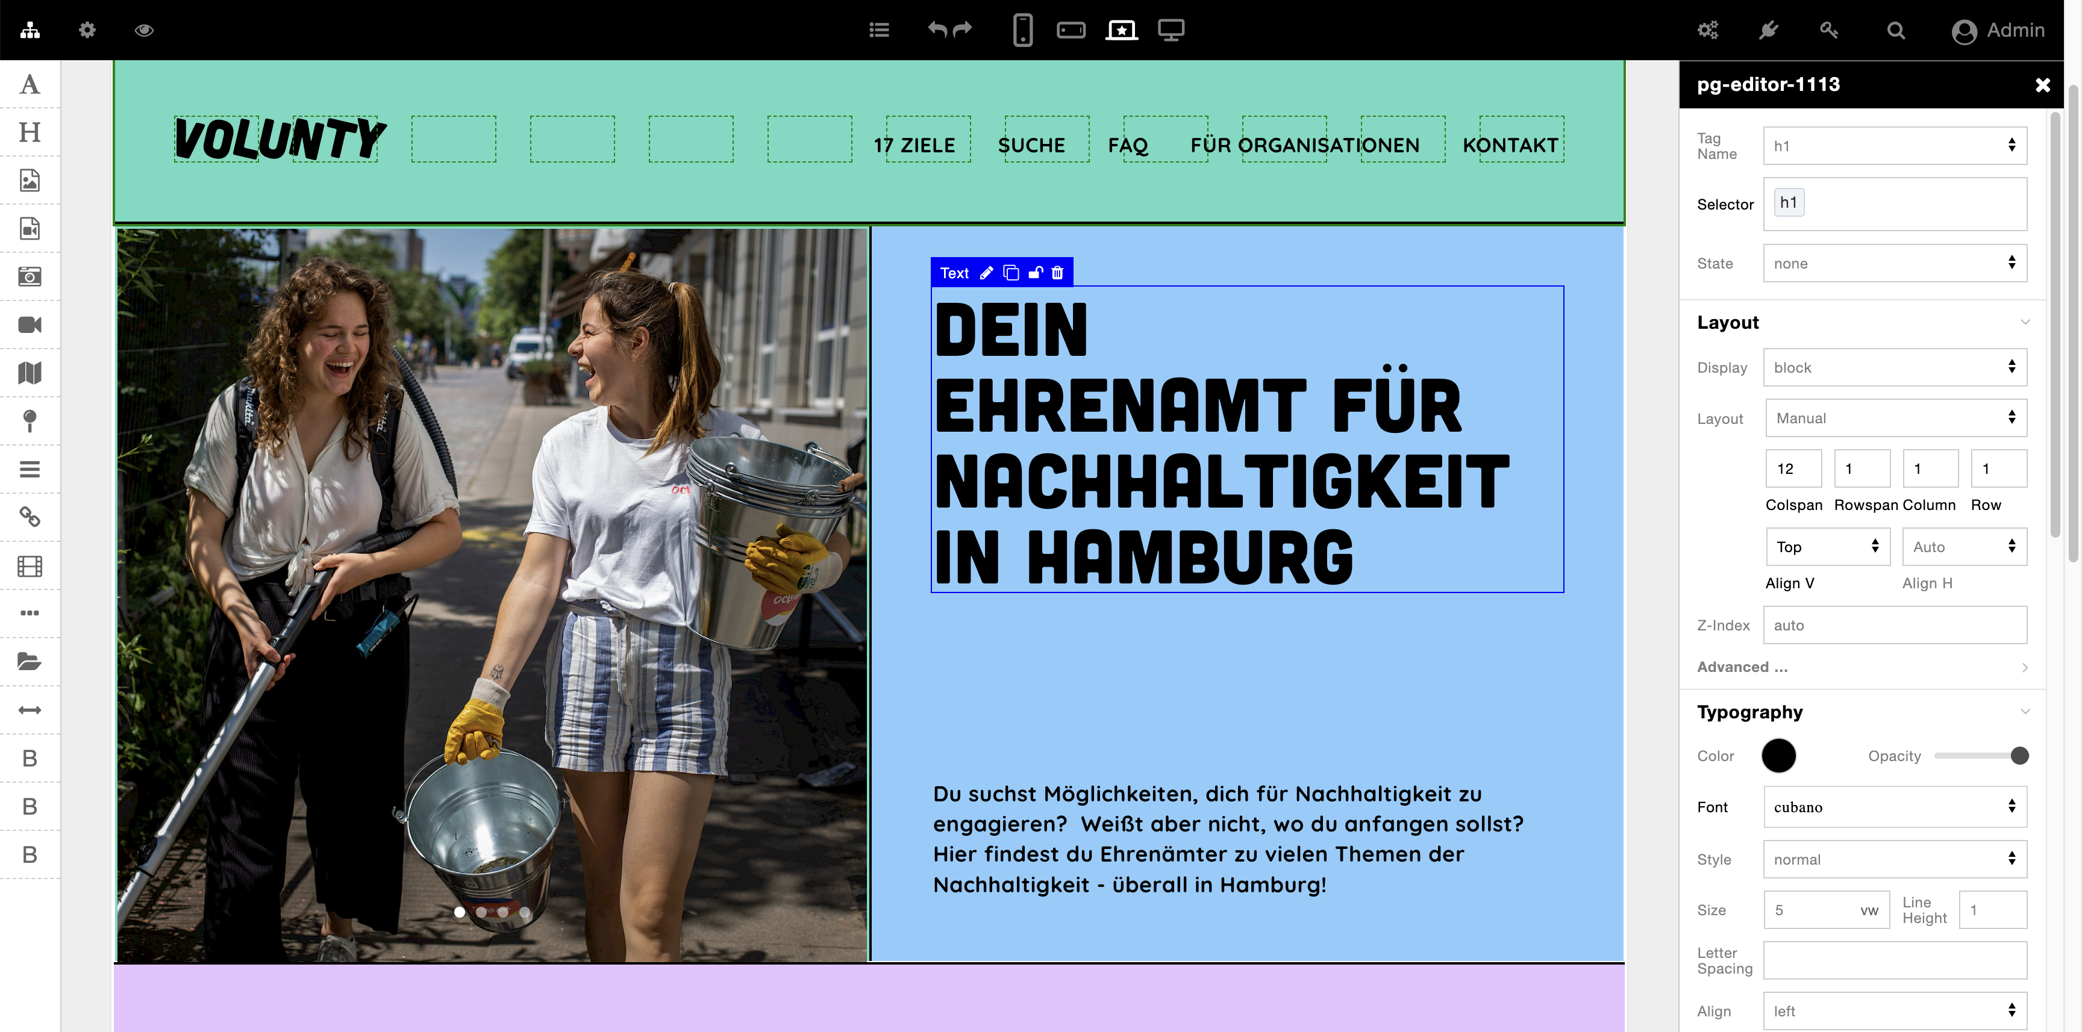Open the FÜR ORGANISATIONEN menu item
2082x1032 pixels.
pyautogui.click(x=1304, y=145)
